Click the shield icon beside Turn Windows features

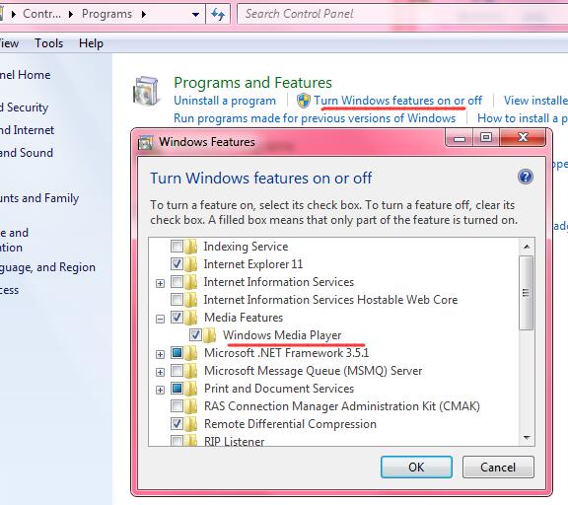[x=303, y=101]
